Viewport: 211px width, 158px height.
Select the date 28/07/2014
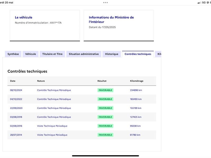pos(16,135)
